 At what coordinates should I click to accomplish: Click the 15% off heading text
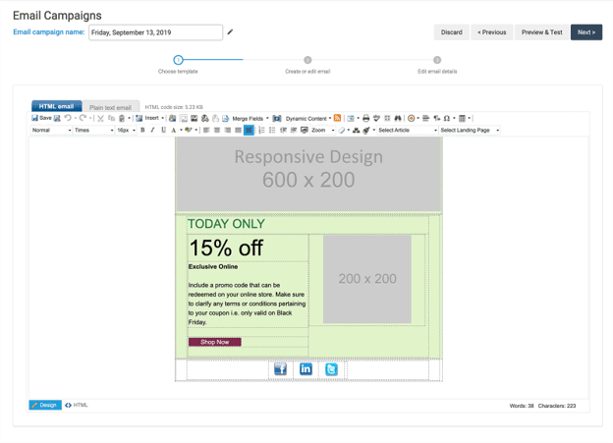[x=226, y=248]
